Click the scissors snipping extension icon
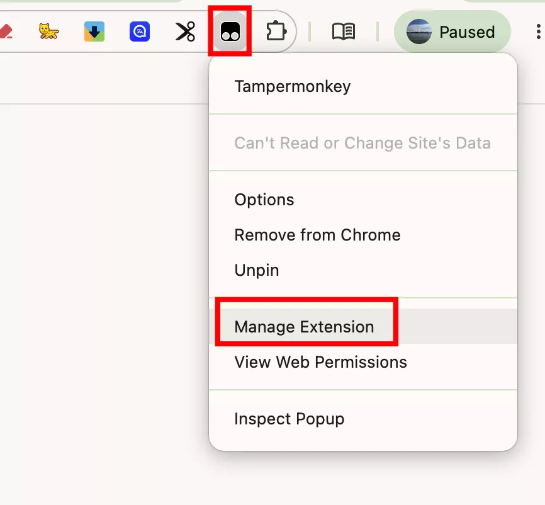The height and width of the screenshot is (505, 545). [185, 31]
